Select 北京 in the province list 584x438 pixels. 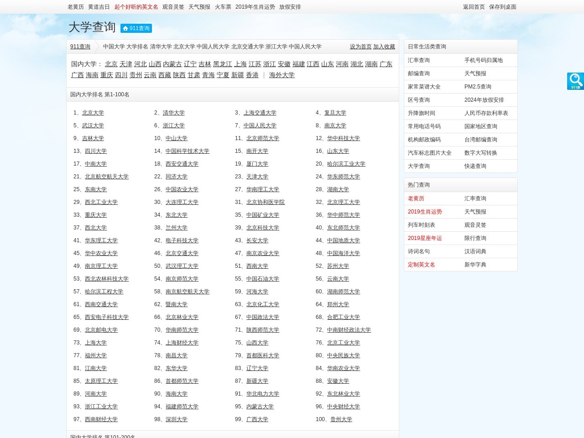tap(111, 64)
